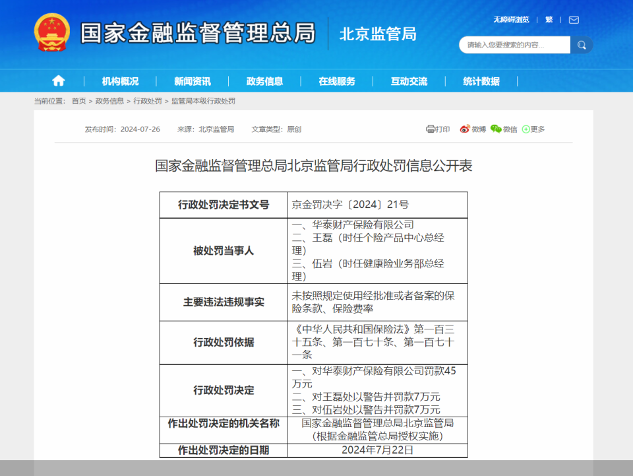
Task: Click the 国家金融监督管理总局 site title
Action: click(x=198, y=33)
